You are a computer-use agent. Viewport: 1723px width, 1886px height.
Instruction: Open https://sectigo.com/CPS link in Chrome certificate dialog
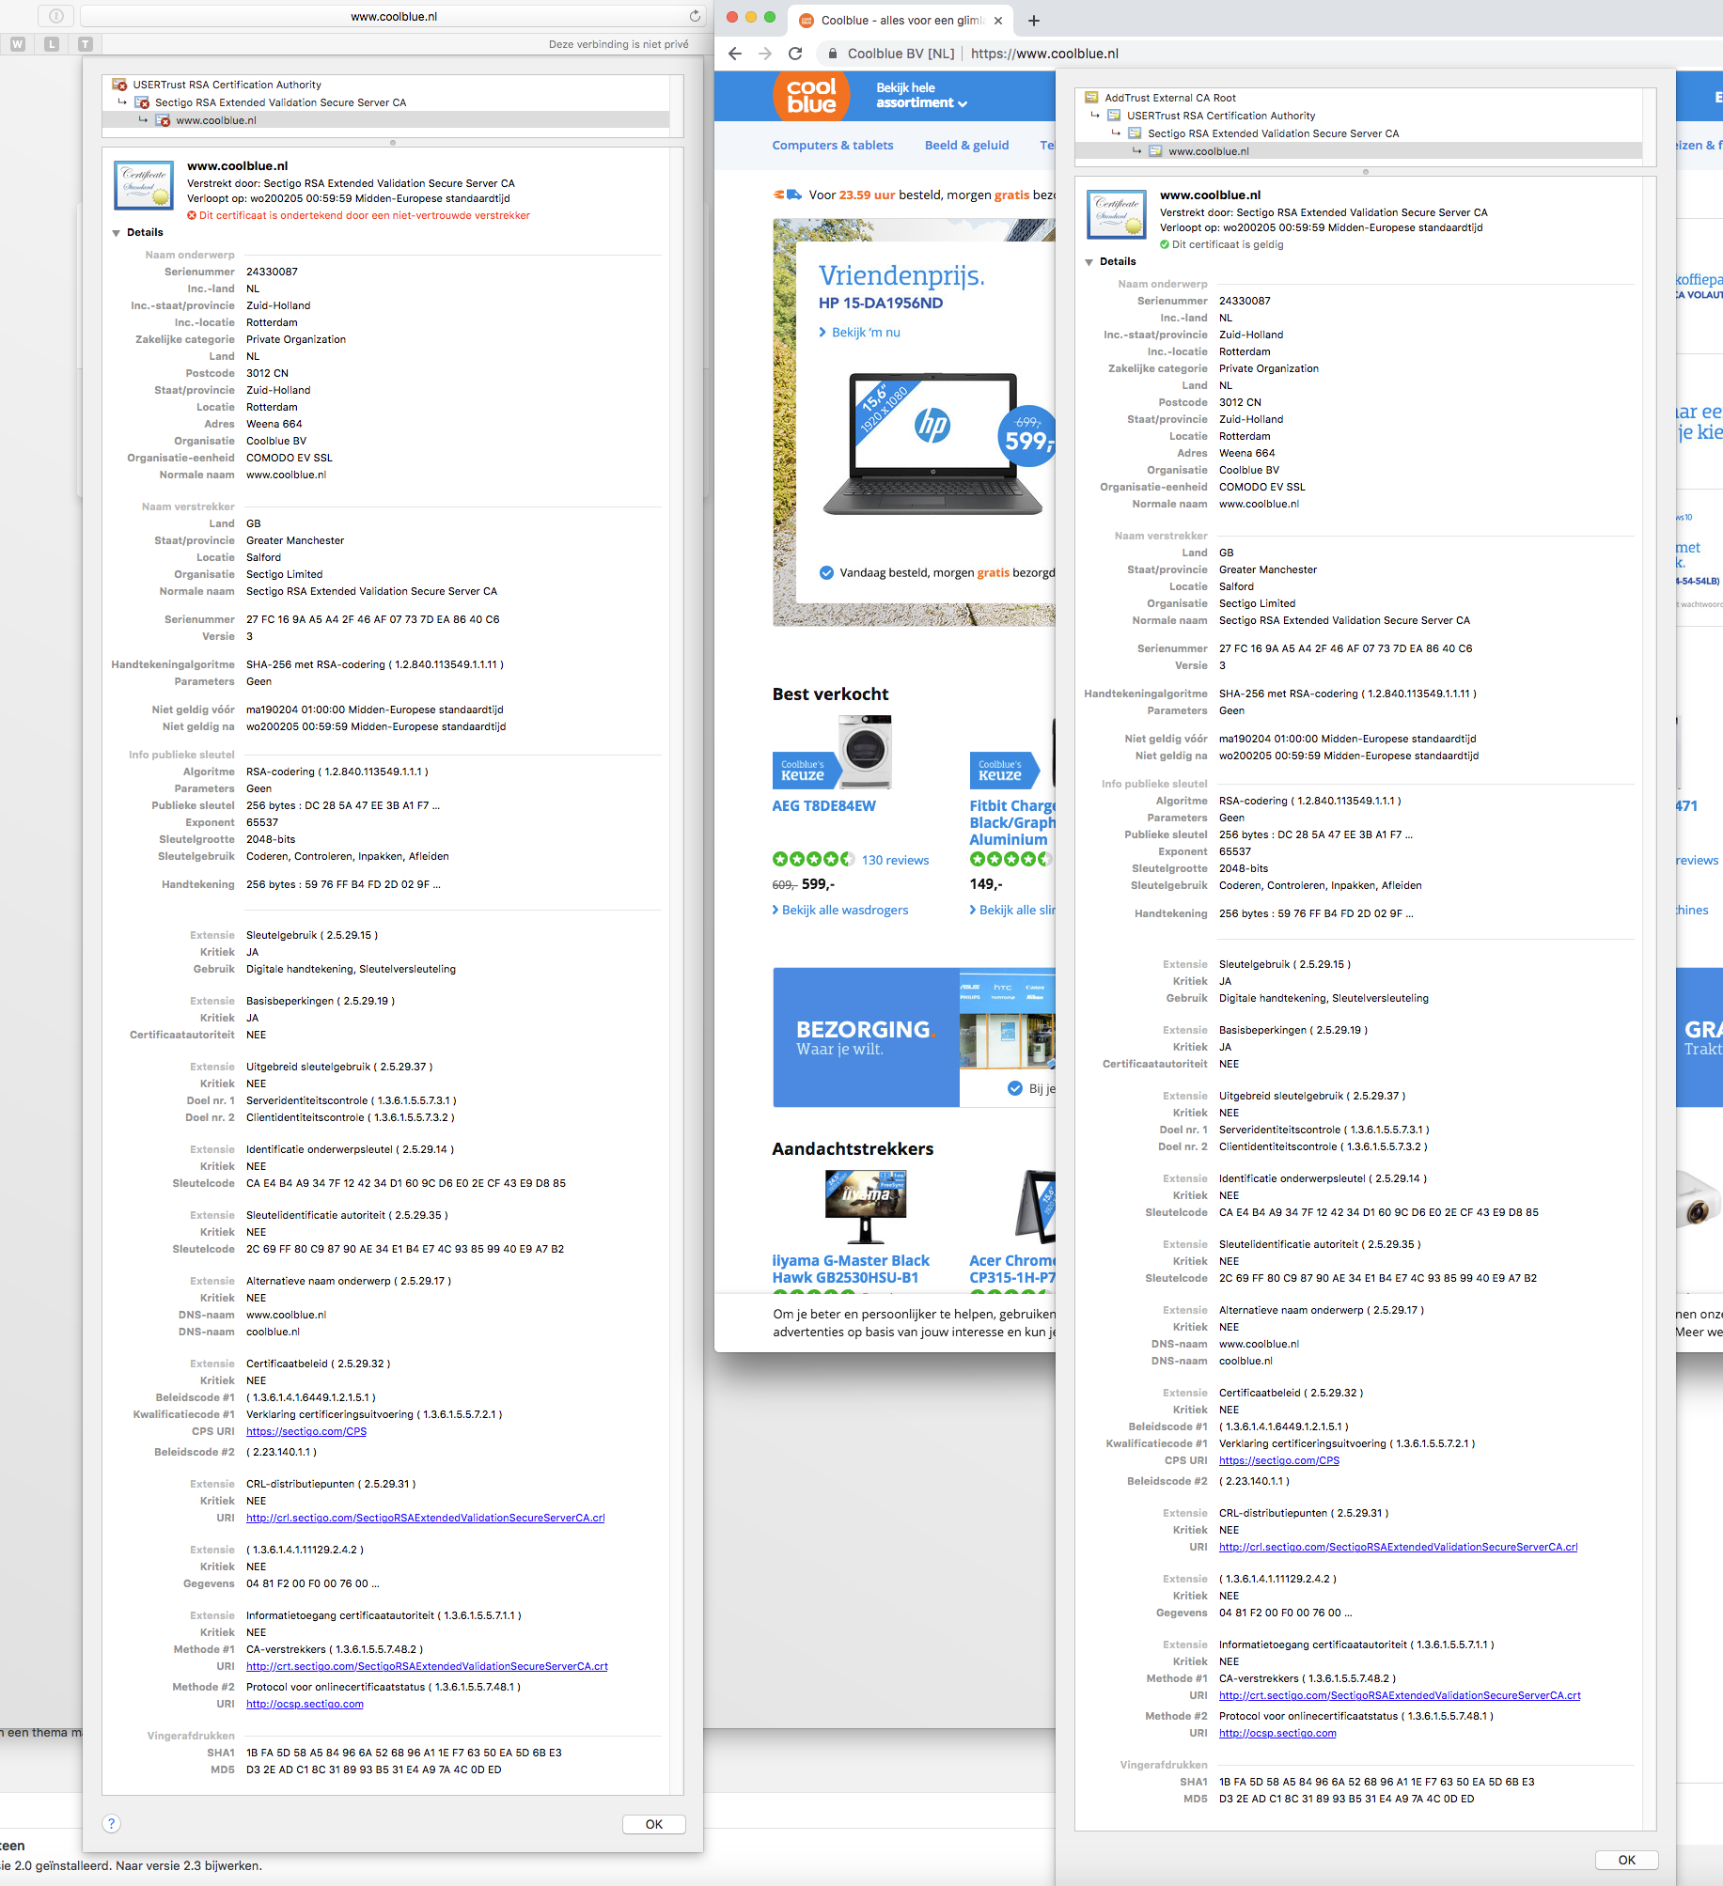1279,1460
